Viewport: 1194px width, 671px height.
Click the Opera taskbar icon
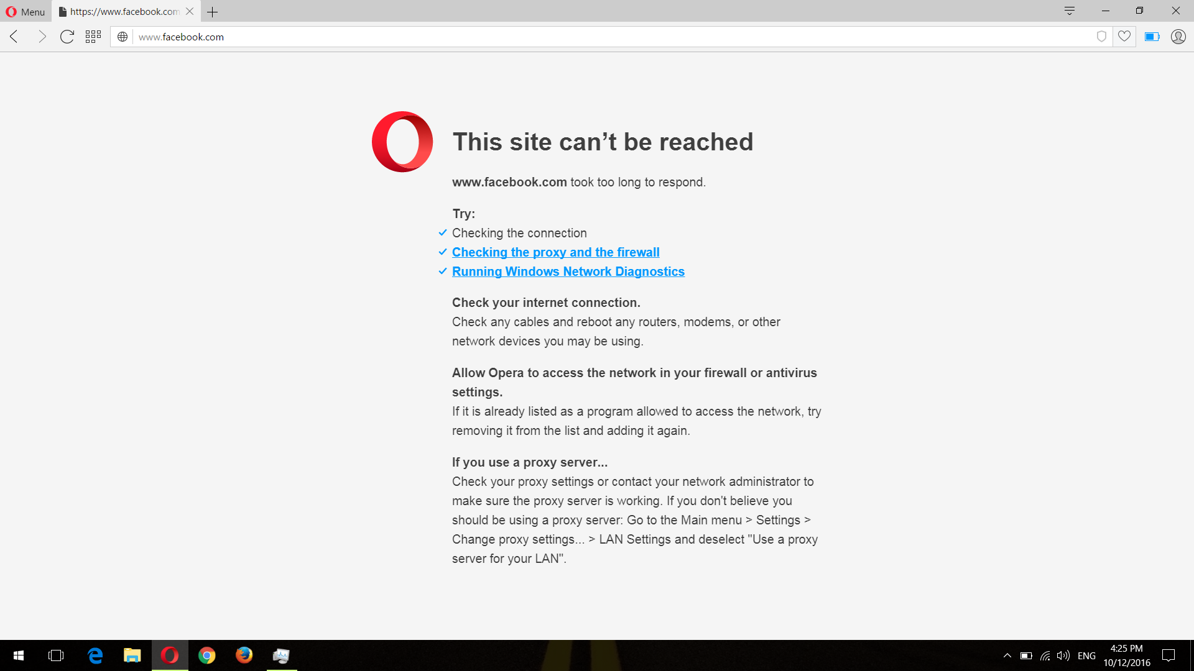(170, 655)
